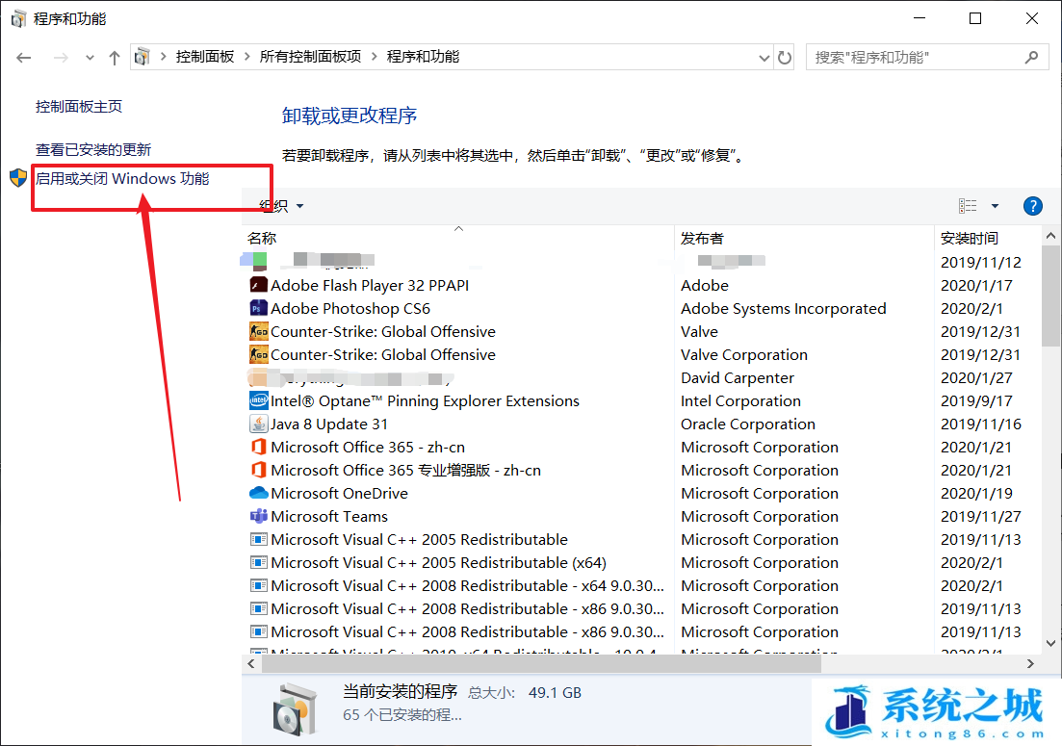
Task: Open 查看已安装的更新 link
Action: click(x=93, y=149)
